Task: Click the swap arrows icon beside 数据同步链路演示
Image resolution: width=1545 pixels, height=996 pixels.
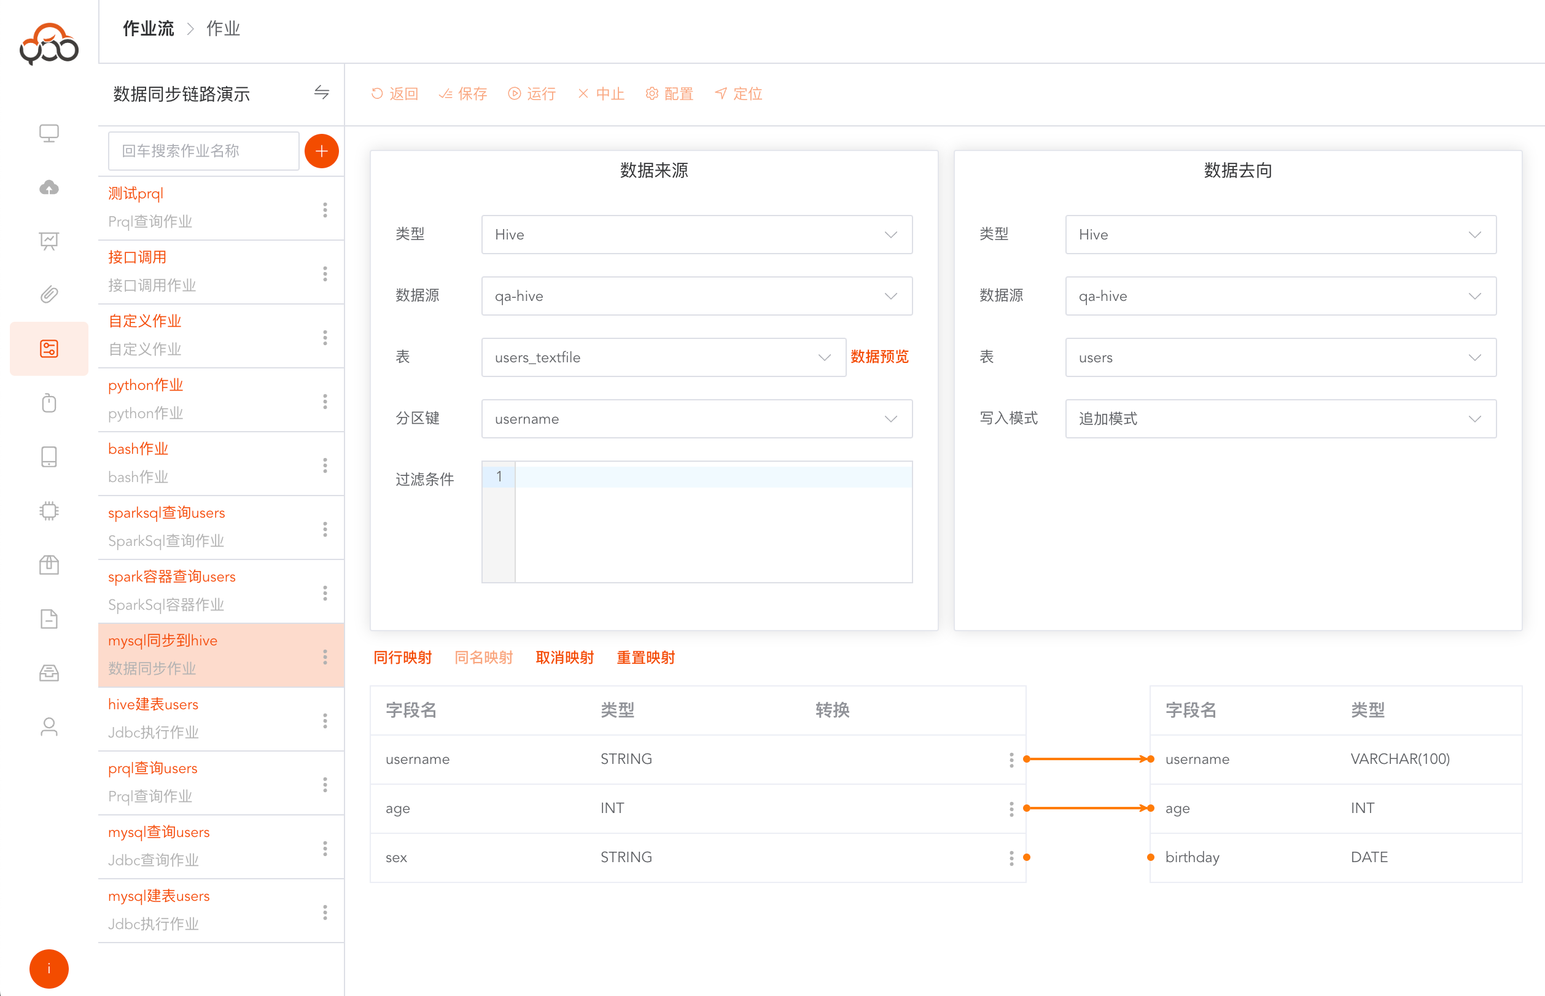Action: point(321,93)
